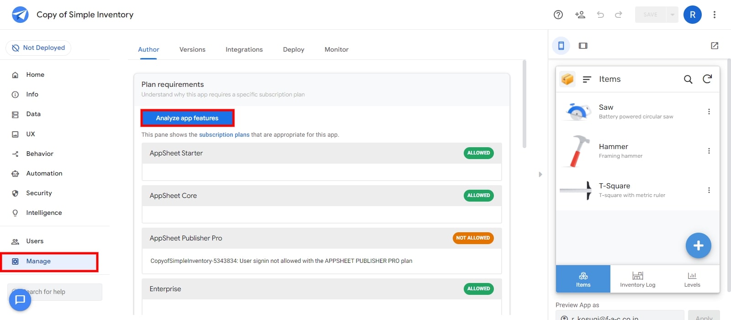The height and width of the screenshot is (320, 731).
Task: Switch preview to tablet view
Action: coord(583,46)
